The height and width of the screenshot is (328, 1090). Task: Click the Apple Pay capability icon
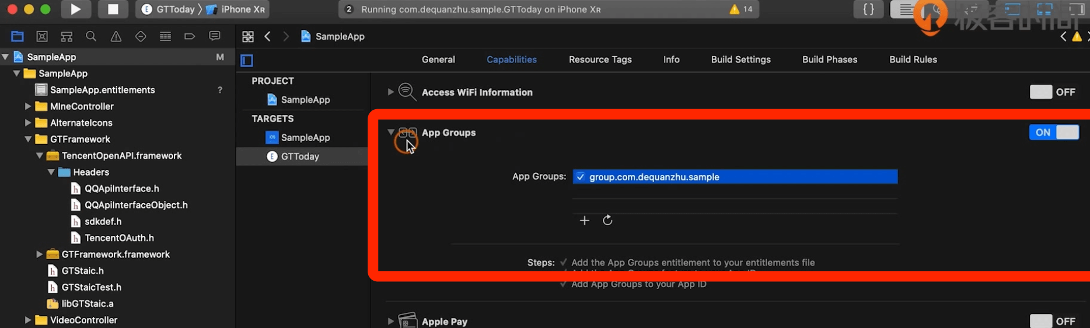pos(408,320)
